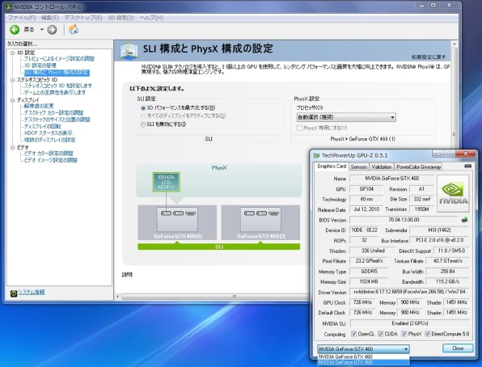Open desktop color settings tree item
This screenshot has height=367, width=482.
click(x=53, y=113)
